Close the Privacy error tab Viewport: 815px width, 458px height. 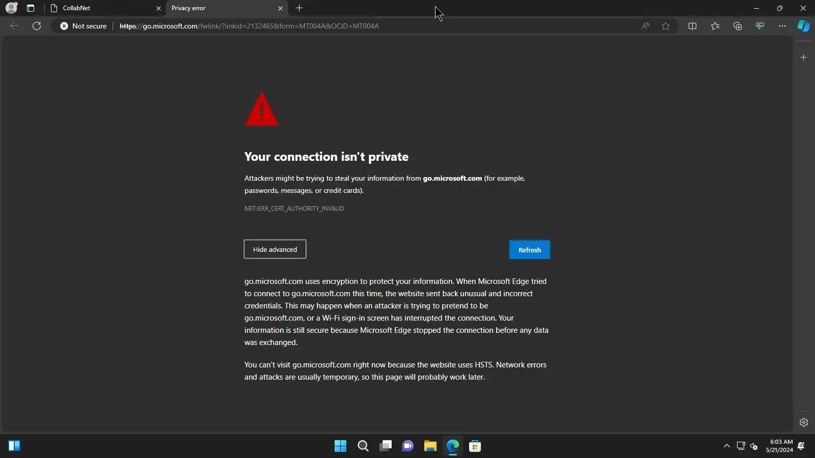point(280,8)
